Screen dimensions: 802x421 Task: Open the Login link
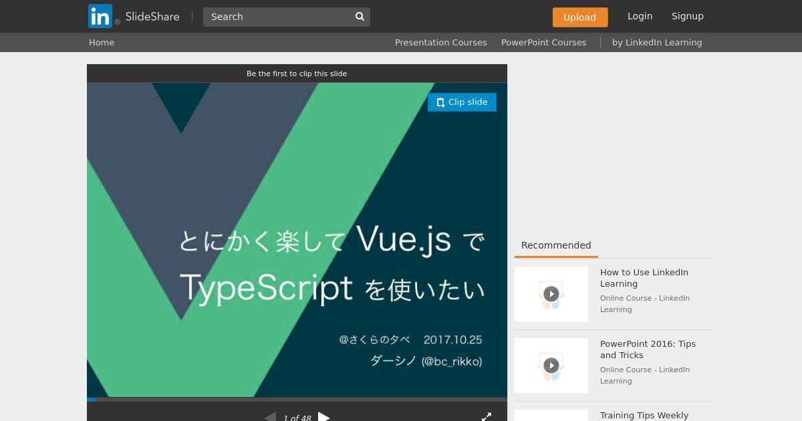click(640, 16)
